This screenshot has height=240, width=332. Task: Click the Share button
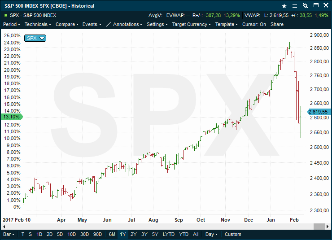[277, 24]
